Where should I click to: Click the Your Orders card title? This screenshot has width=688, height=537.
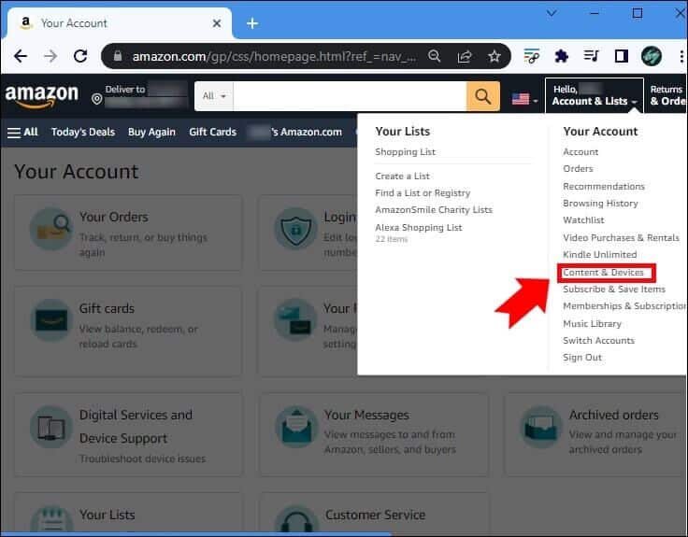click(114, 217)
